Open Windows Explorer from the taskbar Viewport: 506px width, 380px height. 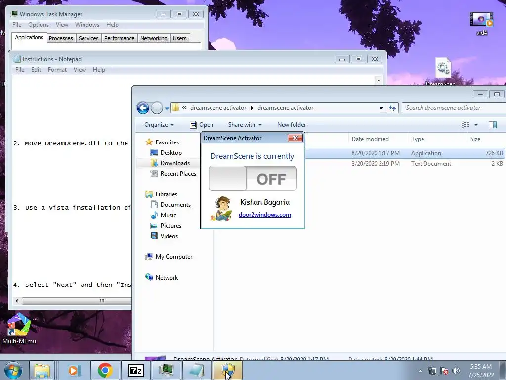click(x=42, y=370)
